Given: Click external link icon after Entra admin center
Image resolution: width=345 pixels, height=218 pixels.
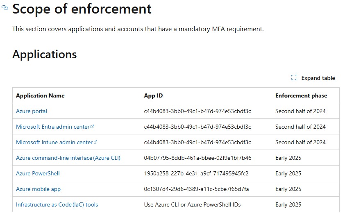Looking at the screenshot, I should 93,127.
